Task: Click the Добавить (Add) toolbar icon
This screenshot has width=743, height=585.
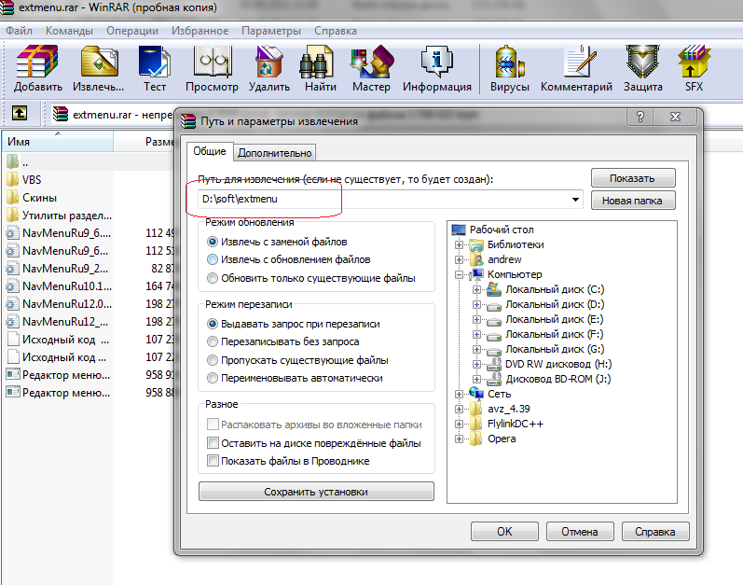Action: pos(37,68)
